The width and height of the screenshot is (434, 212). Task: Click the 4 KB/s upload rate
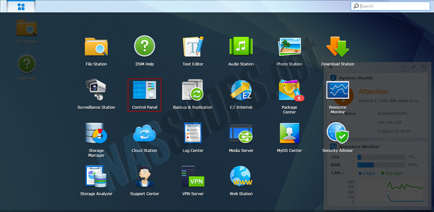pos(367,173)
